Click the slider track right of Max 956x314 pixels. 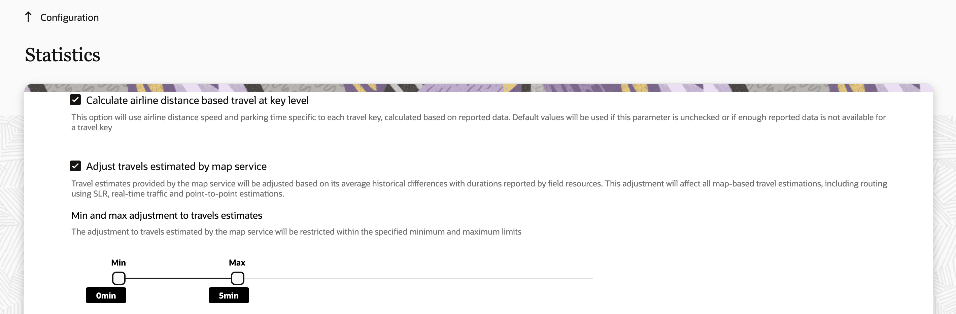click(x=408, y=278)
